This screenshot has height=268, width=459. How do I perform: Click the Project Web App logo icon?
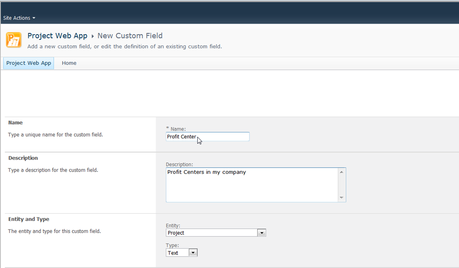[x=13, y=40]
